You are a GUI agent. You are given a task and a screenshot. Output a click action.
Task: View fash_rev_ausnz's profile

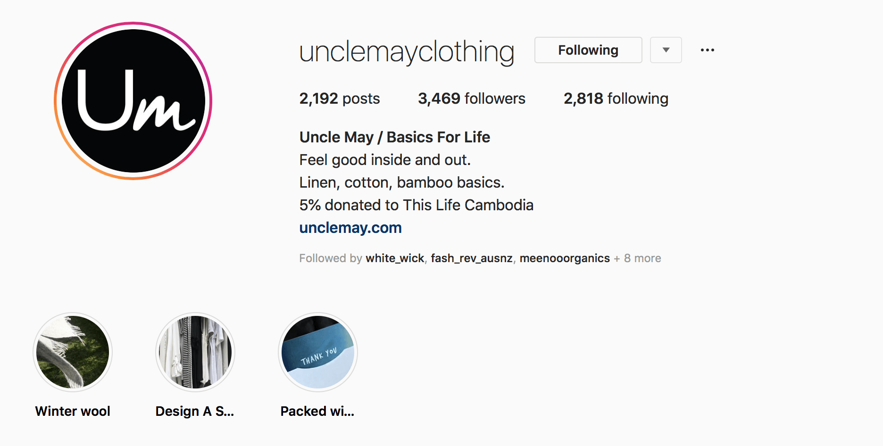click(x=470, y=258)
